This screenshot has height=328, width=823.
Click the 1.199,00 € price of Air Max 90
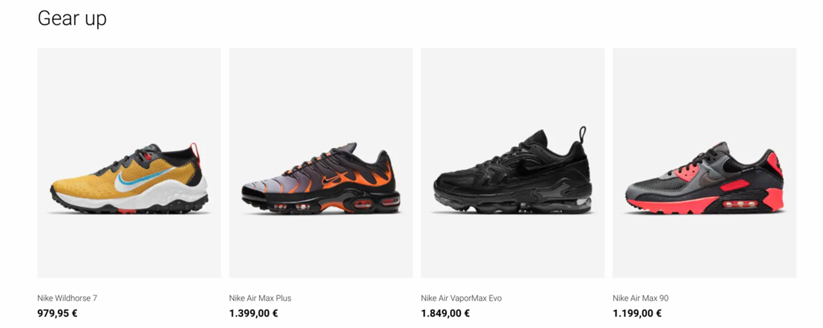coord(637,314)
